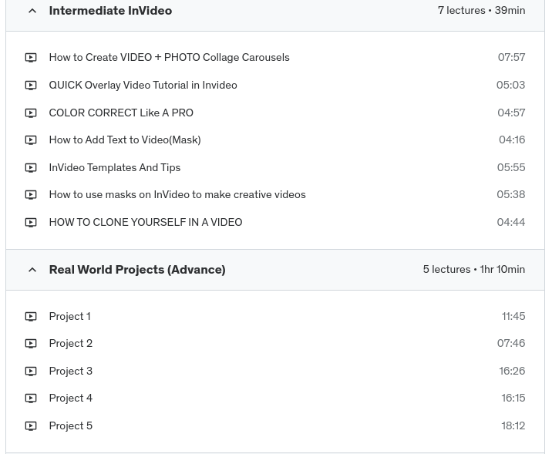Collapse Real World Projects (Advance) chevron

(32, 270)
